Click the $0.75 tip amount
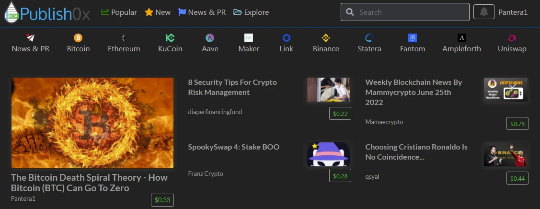Viewport: 540px width, 209px height. (x=517, y=124)
